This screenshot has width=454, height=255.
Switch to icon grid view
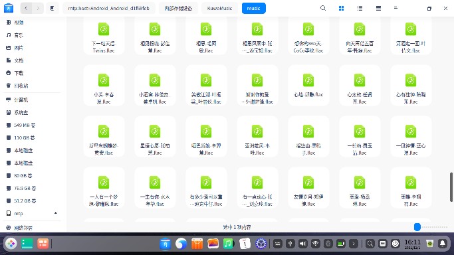342,8
